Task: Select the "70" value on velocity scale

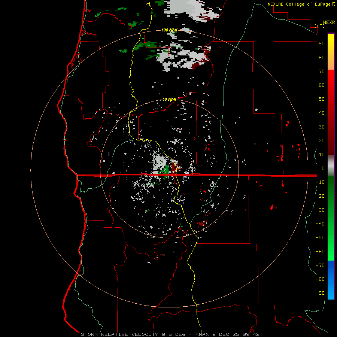Action: 322,72
